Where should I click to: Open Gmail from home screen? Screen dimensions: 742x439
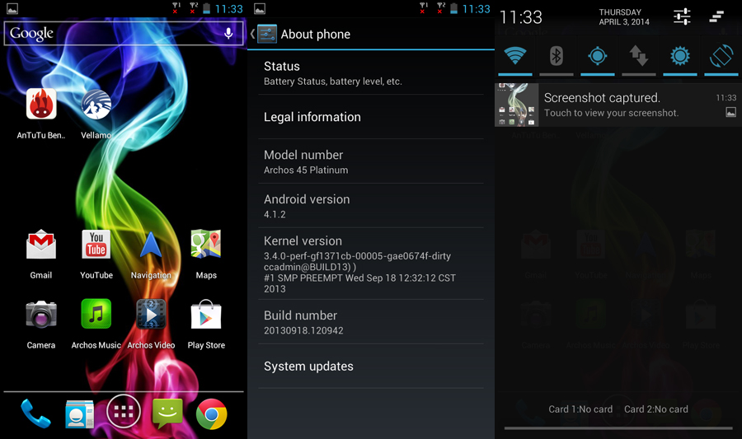coord(41,245)
